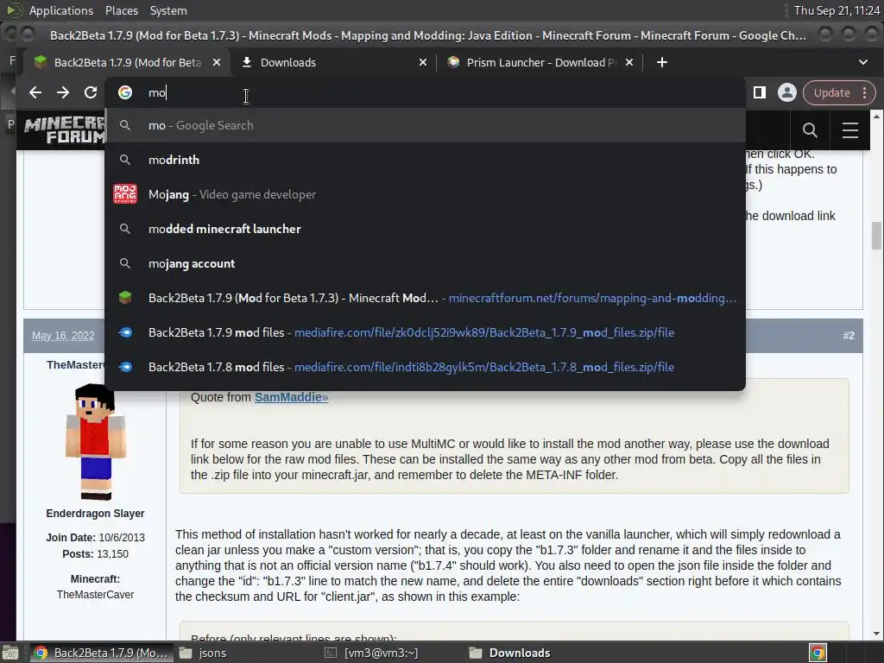Viewport: 884px width, 663px height.
Task: Click TheMasterCaver's avatar image
Action: pos(95,442)
